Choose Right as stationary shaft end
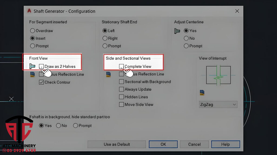This screenshot has width=277, height=155. tap(105, 38)
